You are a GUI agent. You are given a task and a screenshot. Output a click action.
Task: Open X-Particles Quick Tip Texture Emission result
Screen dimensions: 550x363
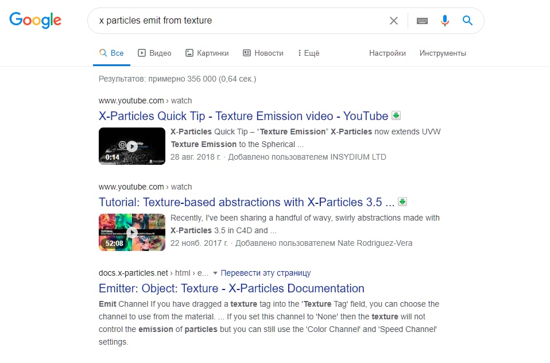click(243, 116)
